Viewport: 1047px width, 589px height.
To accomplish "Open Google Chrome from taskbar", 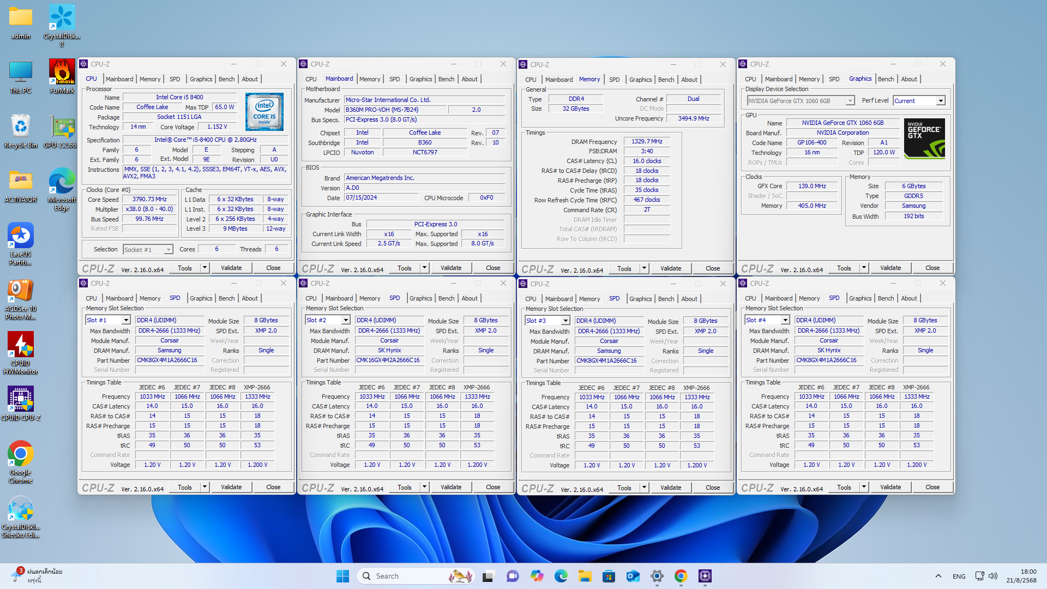I will (x=681, y=576).
